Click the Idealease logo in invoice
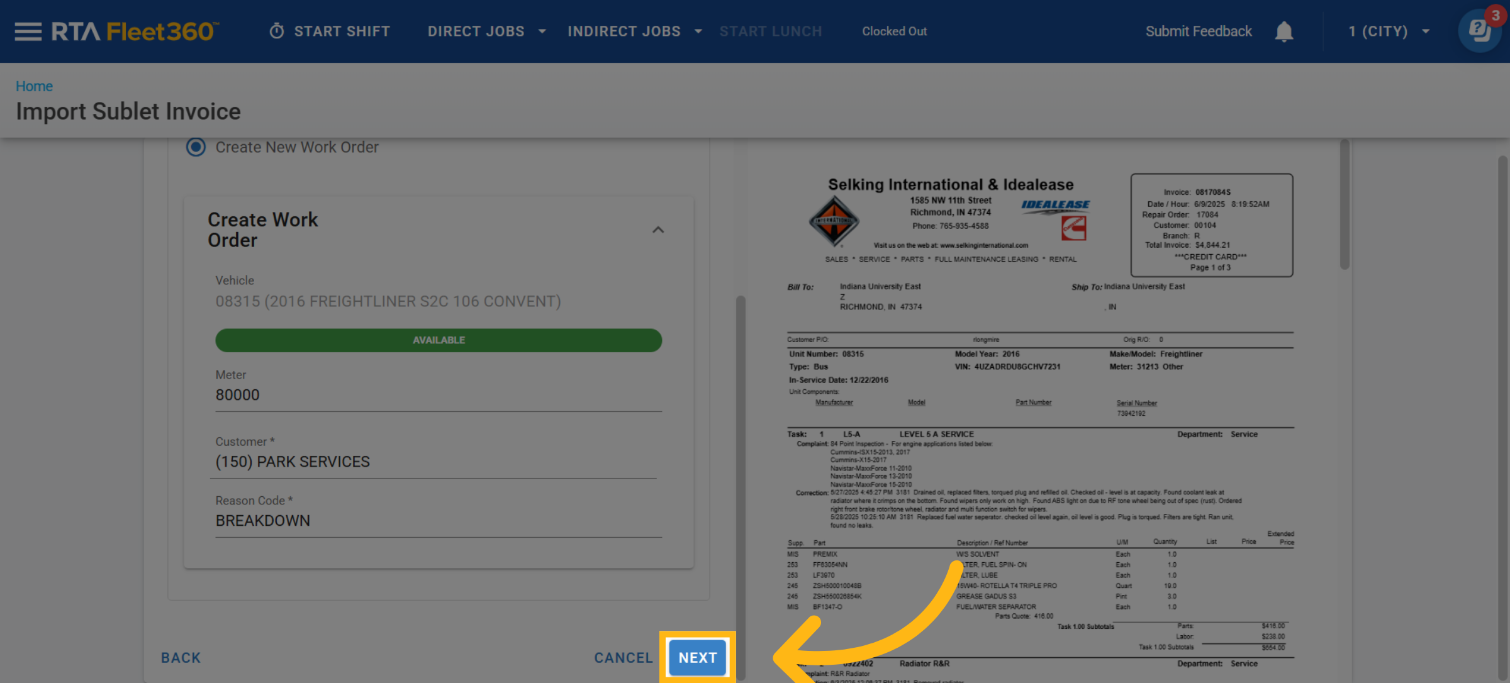The width and height of the screenshot is (1510, 683). 1055,205
